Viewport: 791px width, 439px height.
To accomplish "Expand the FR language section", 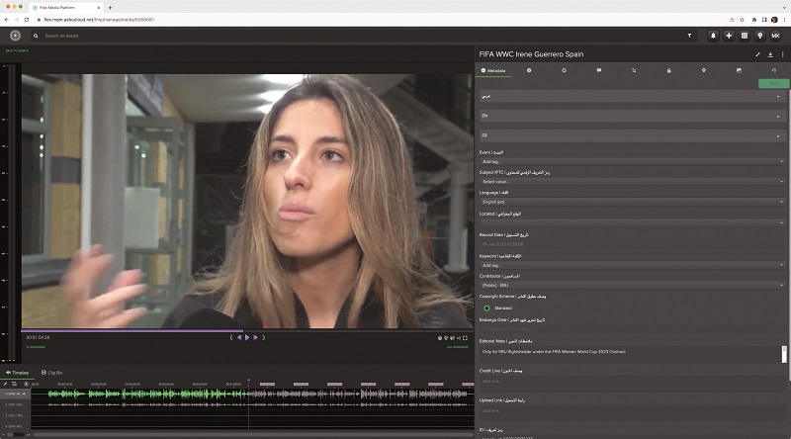I will (632, 135).
